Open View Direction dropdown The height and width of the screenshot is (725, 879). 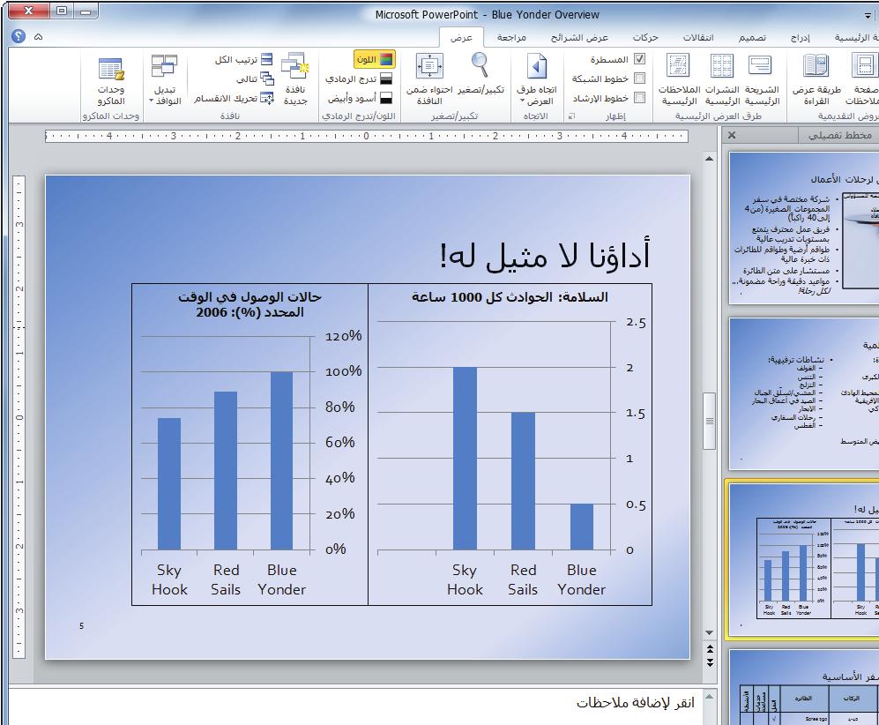point(537,79)
